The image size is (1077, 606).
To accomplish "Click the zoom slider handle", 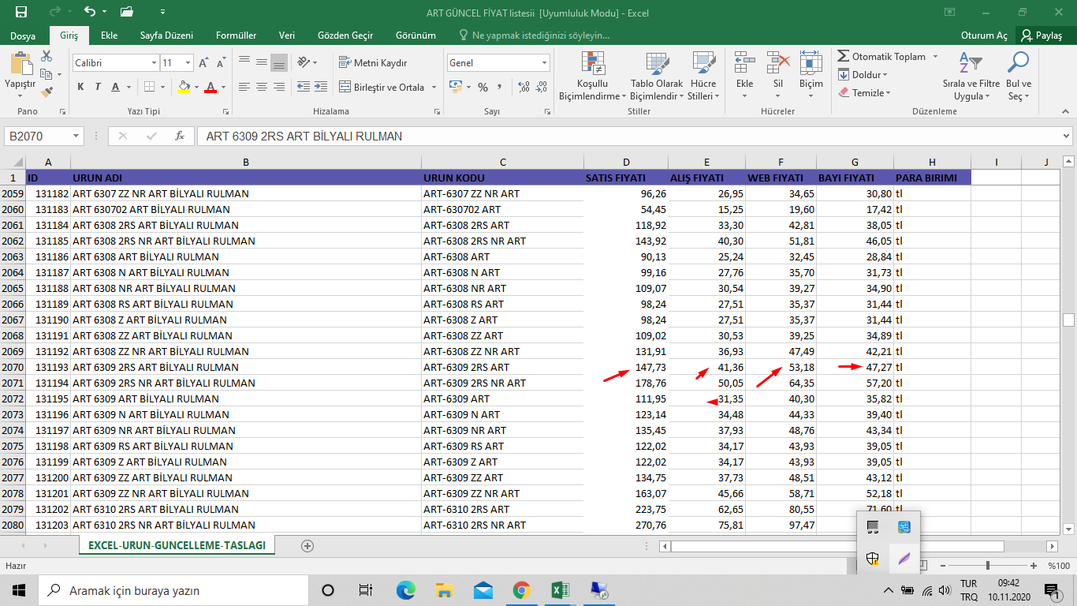I will (x=988, y=566).
